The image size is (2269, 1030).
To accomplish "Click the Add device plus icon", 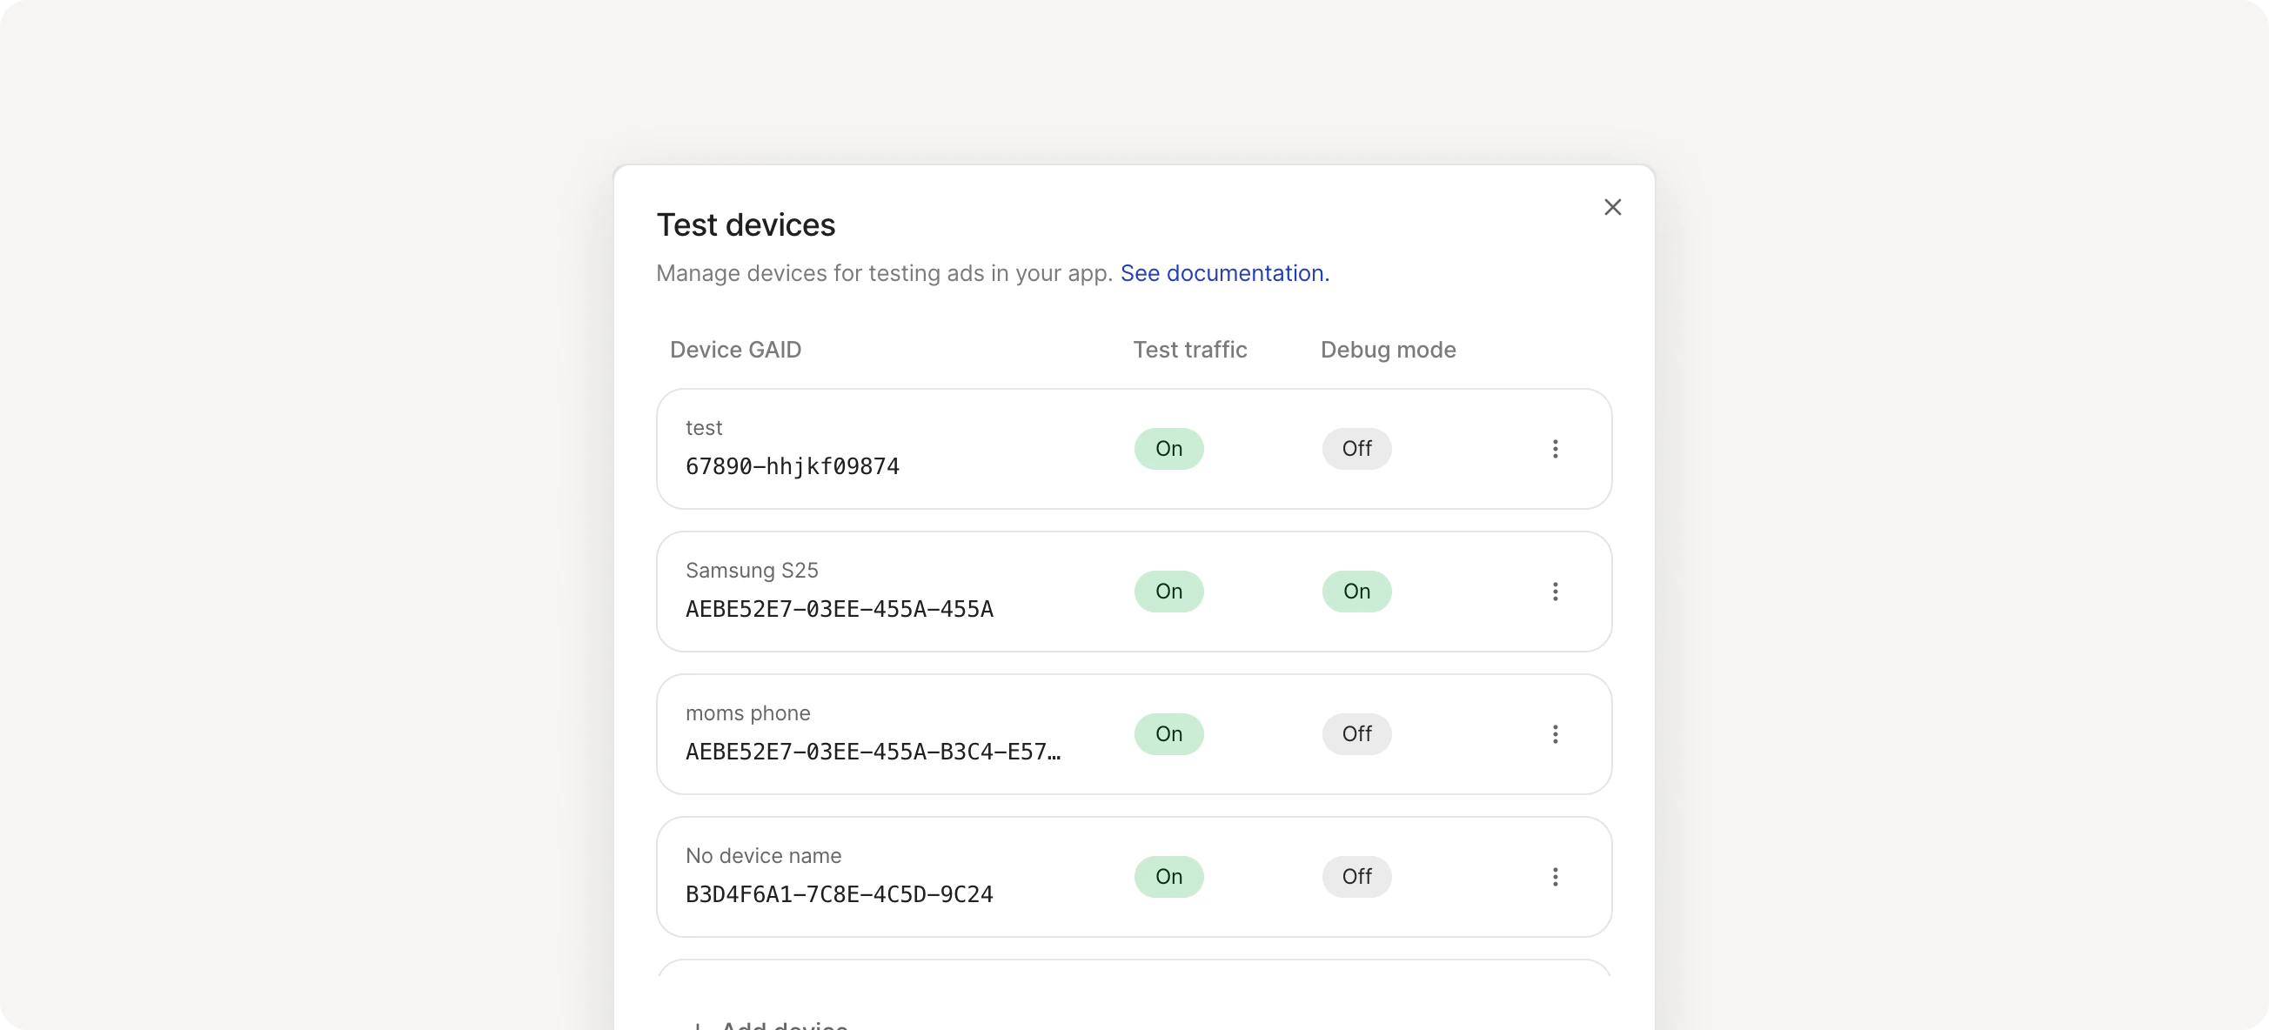I will click(700, 1024).
